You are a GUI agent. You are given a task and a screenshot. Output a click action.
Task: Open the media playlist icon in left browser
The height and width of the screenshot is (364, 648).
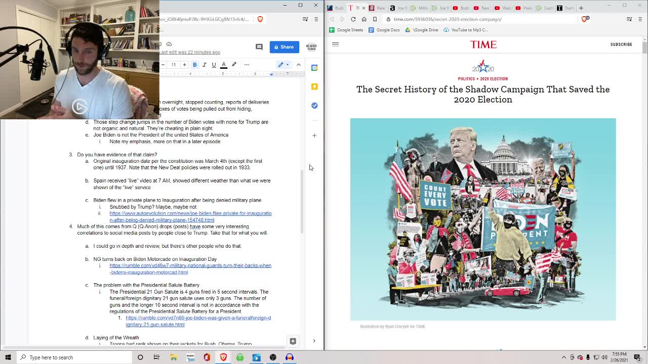tap(305, 19)
